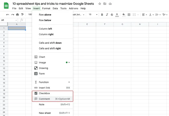This screenshot has height=116, width=169.
Task: Open the Google Sheets home icon
Action: [x=6, y=6]
